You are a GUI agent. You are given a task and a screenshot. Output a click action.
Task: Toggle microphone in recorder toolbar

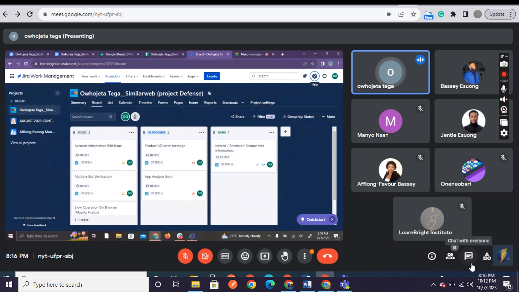click(x=504, y=89)
